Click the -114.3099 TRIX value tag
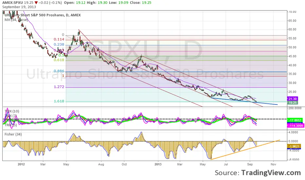This screenshot has height=180, width=305. click(295, 126)
